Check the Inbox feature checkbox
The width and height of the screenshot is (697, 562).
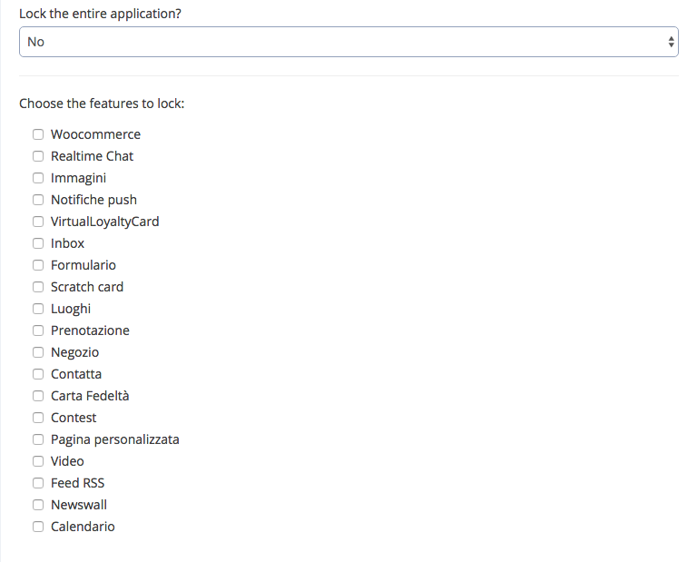coord(38,243)
